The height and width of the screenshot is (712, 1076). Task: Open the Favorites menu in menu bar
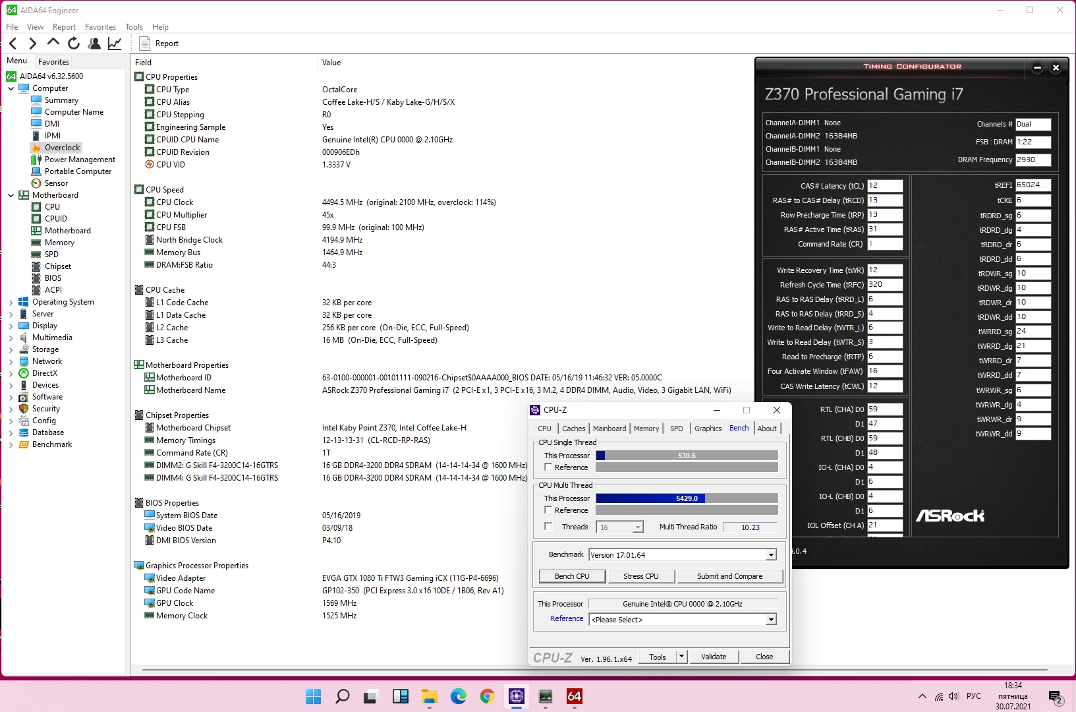[100, 27]
